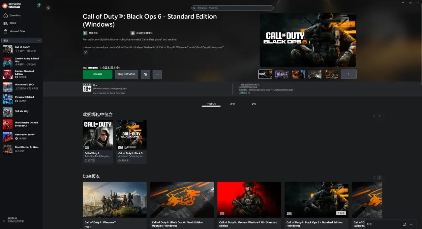Click the newly released badge icon
Image resolution: width=422 pixels, height=229 pixels.
[x=85, y=33]
